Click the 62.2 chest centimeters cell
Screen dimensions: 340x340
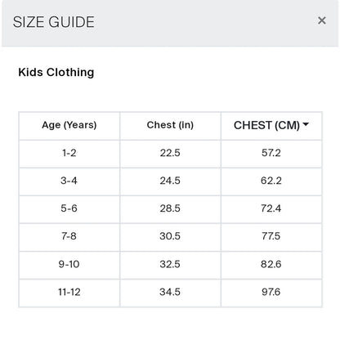[x=271, y=181]
